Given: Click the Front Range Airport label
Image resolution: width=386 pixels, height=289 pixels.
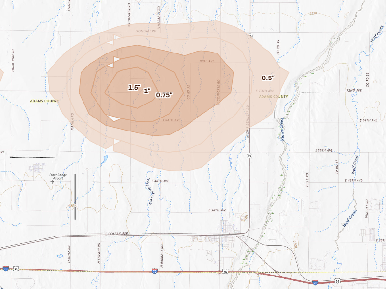Looking at the screenshot, I should tap(58, 177).
